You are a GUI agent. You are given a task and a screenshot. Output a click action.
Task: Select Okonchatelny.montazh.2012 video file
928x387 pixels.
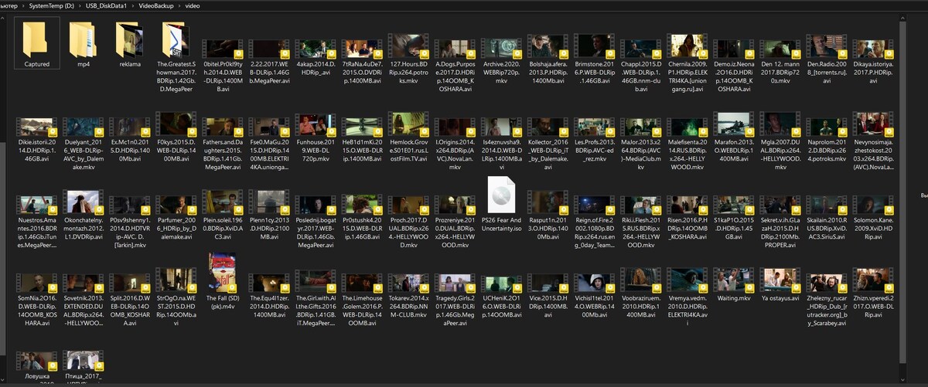click(x=83, y=203)
